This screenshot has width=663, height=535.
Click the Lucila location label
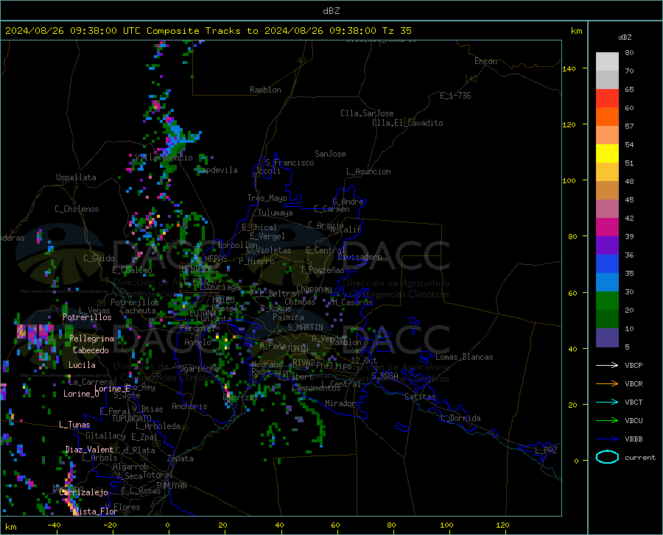pyautogui.click(x=82, y=365)
